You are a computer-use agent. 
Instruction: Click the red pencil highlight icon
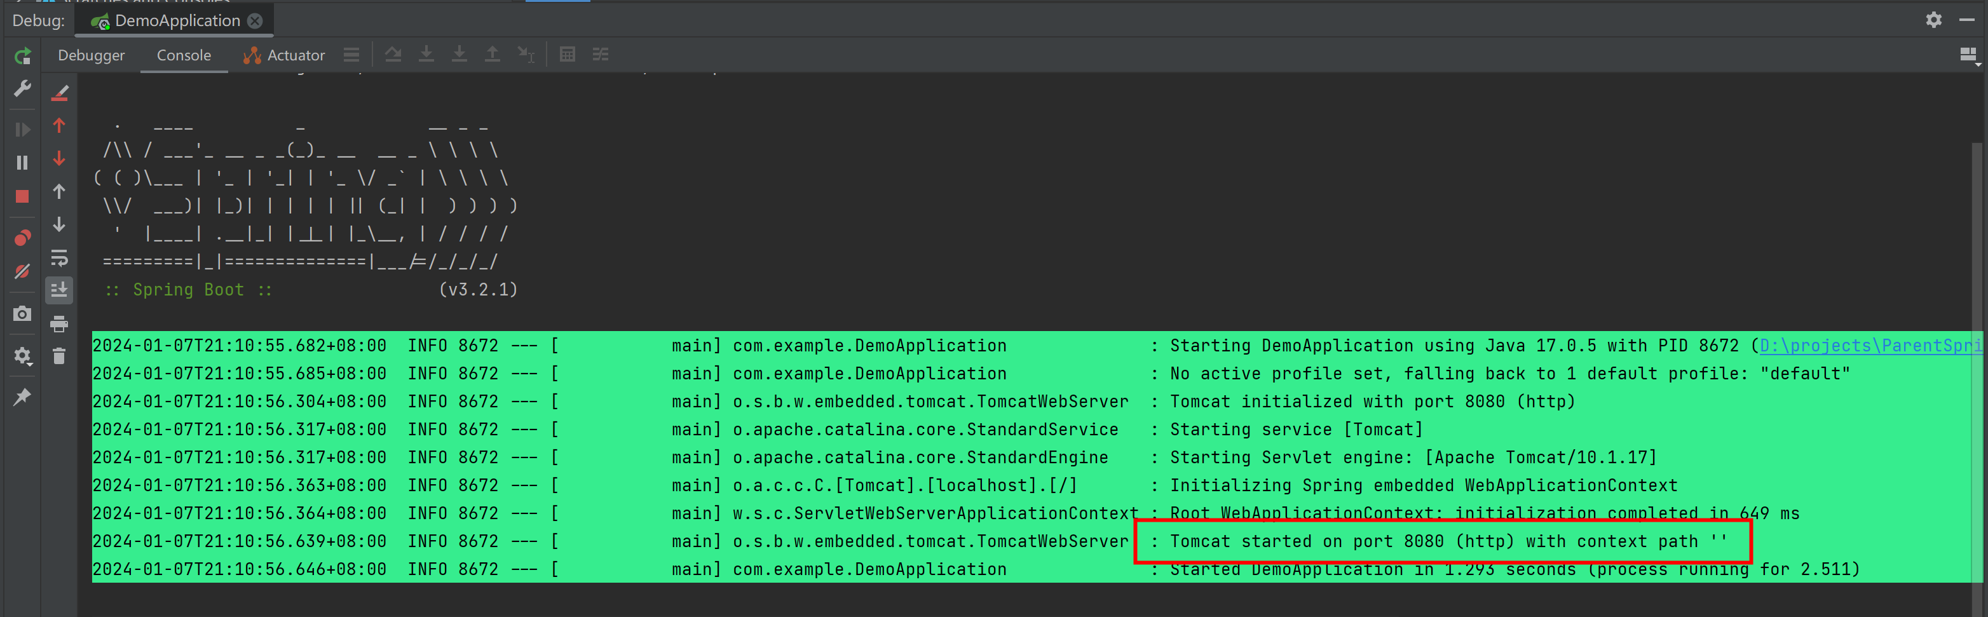[x=60, y=93]
